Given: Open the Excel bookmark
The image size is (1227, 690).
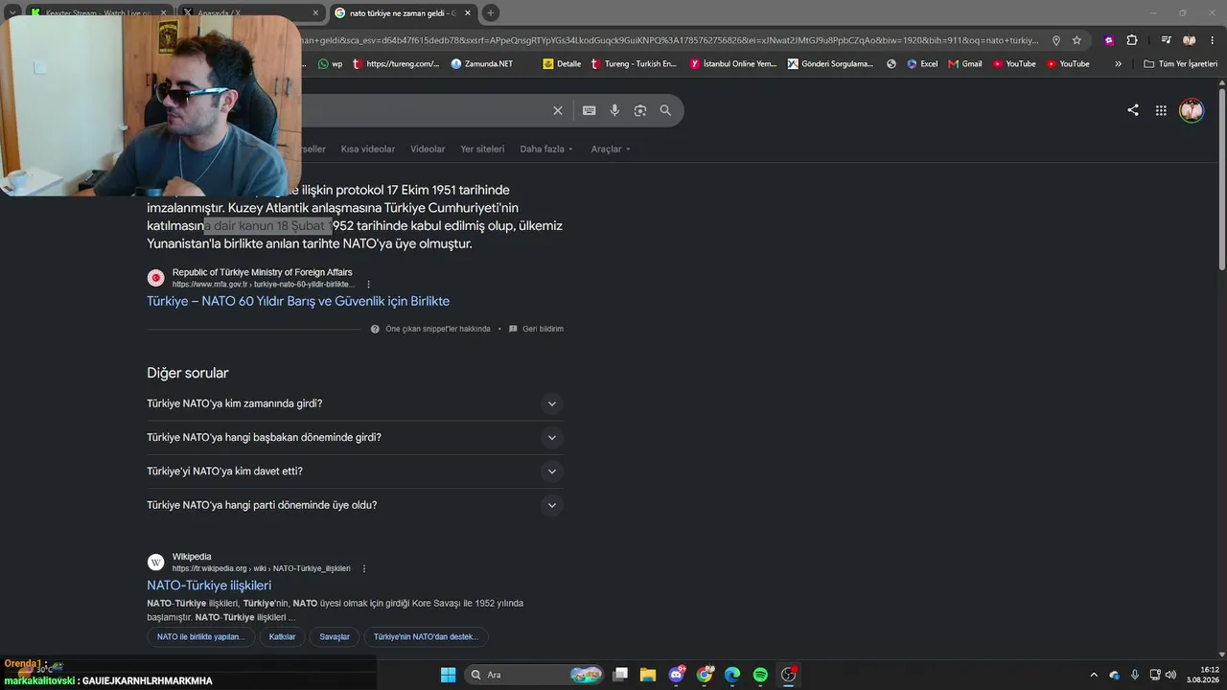Looking at the screenshot, I should click(921, 64).
